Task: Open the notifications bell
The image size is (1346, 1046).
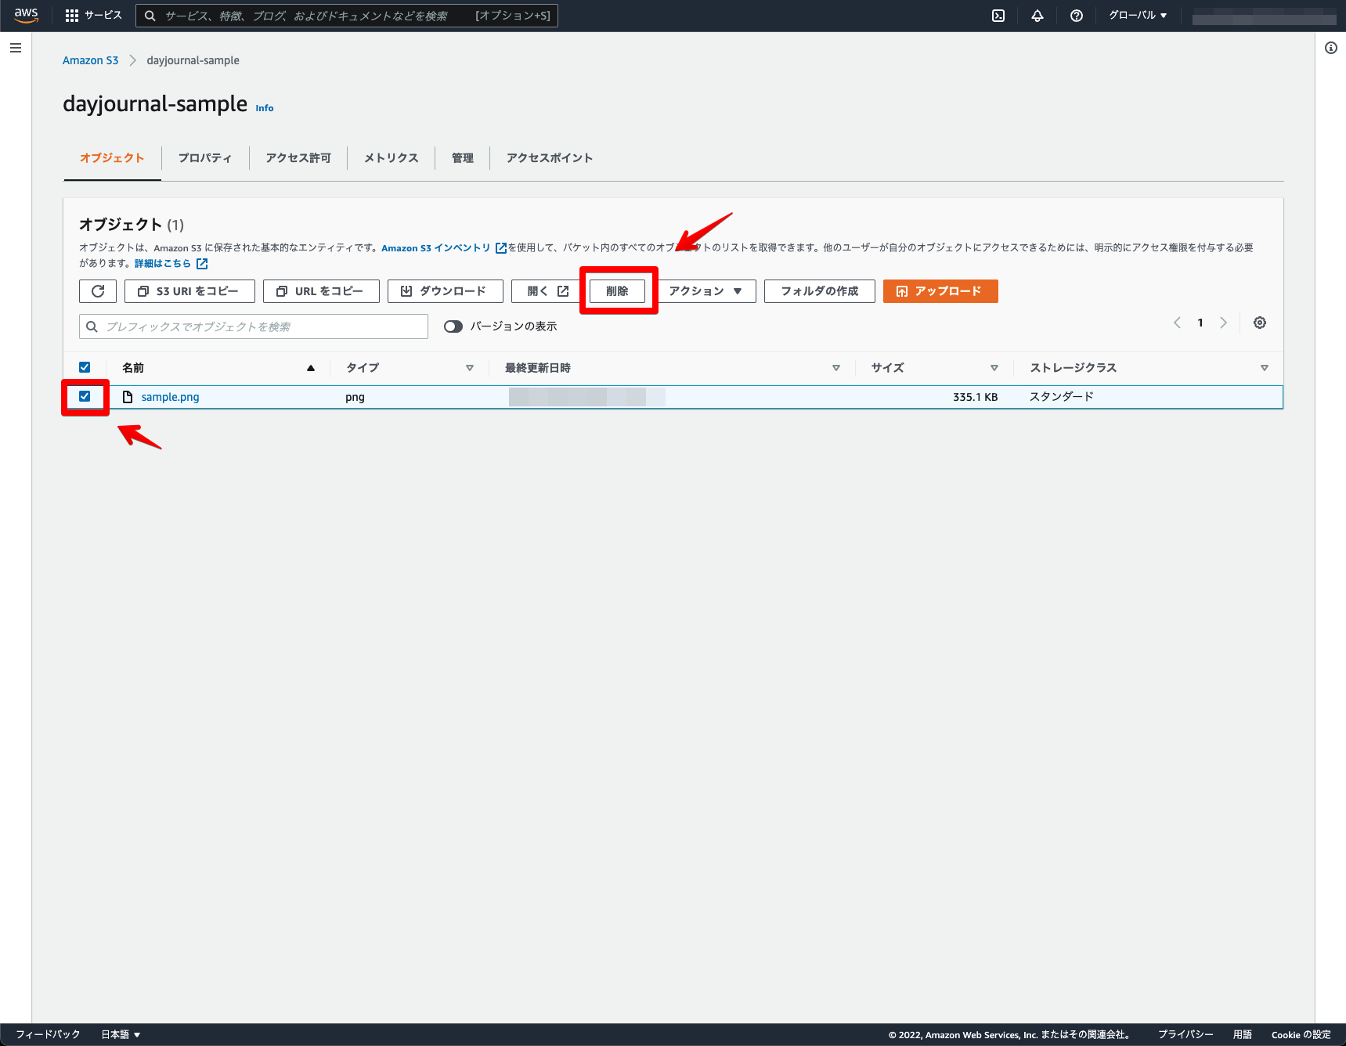Action: pos(1037,16)
